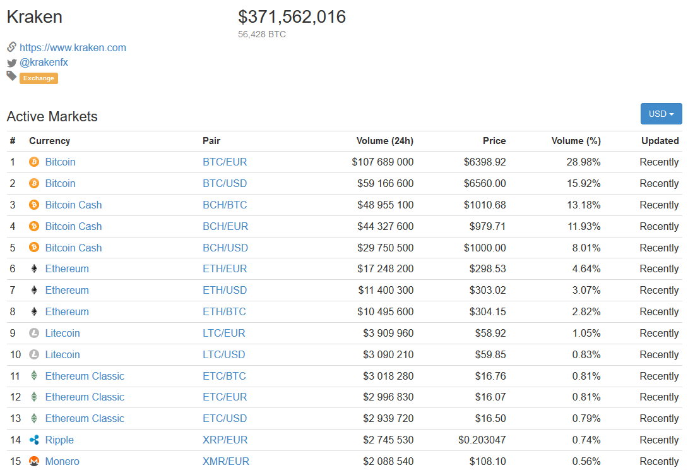The width and height of the screenshot is (688, 470).
Task: Open the BCH/USD pair link
Action: pyautogui.click(x=225, y=248)
